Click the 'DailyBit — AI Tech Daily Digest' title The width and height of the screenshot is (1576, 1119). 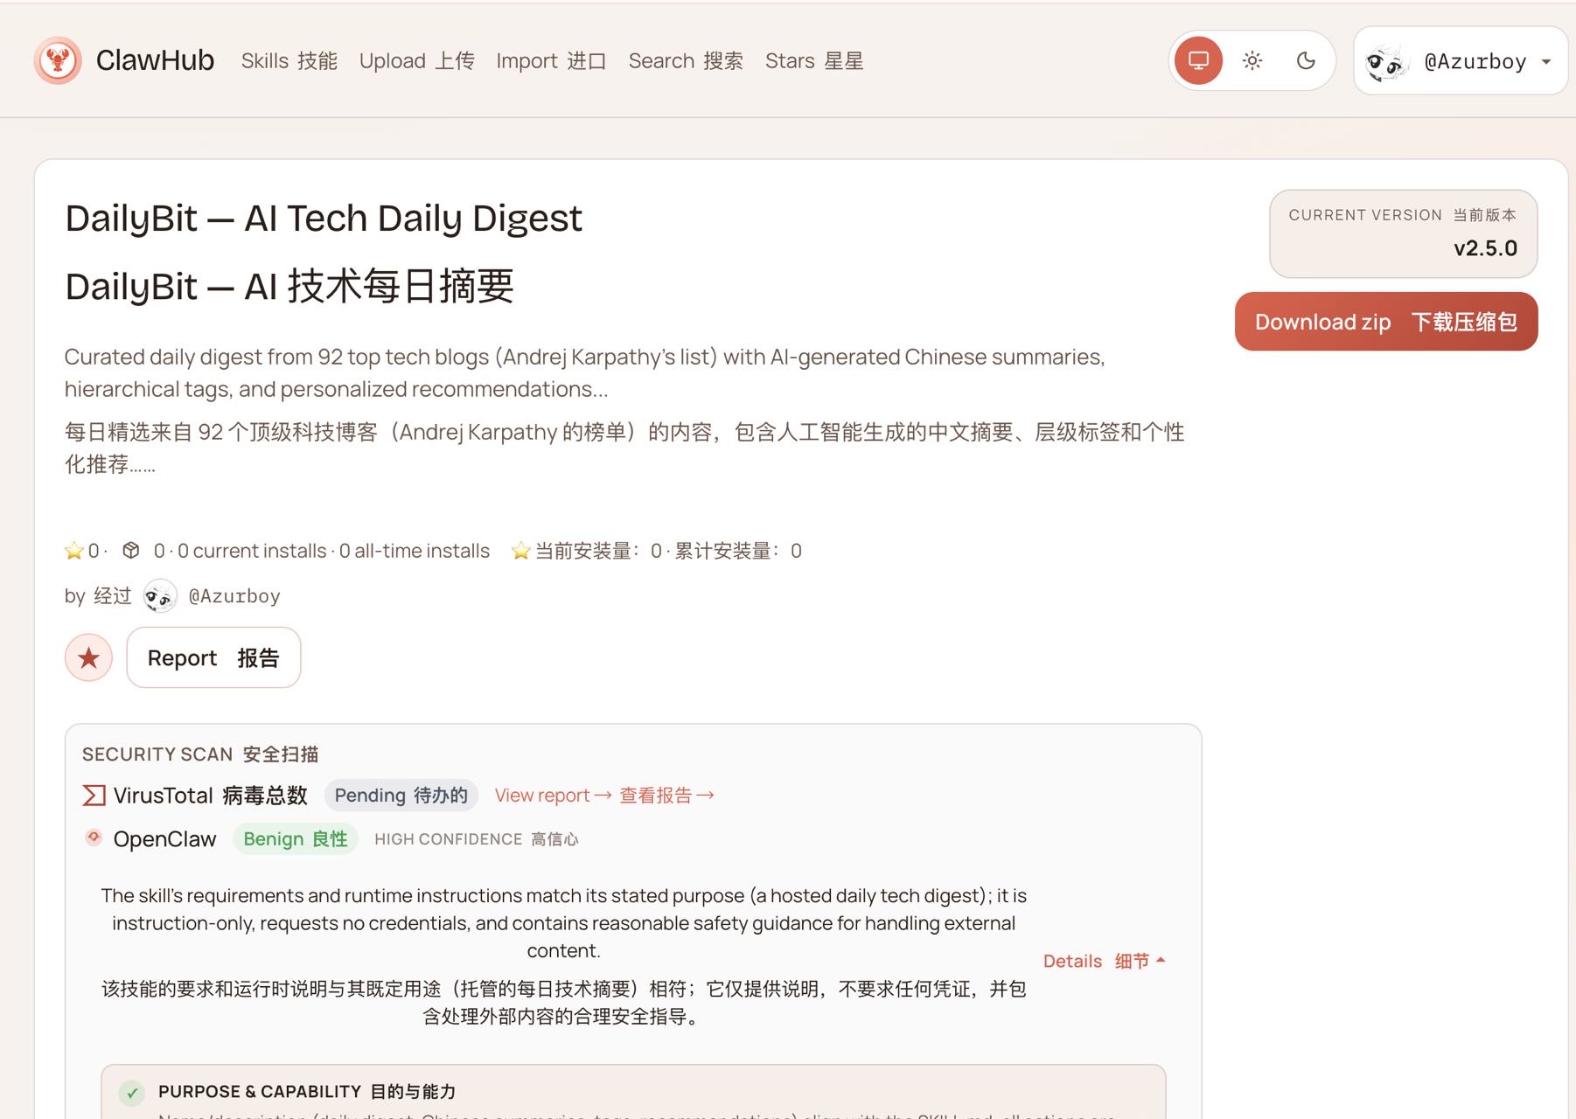pyautogui.click(x=324, y=218)
